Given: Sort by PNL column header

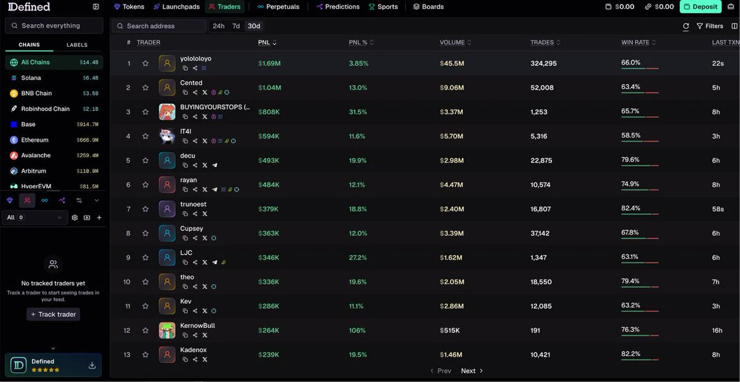Looking at the screenshot, I should [x=267, y=43].
